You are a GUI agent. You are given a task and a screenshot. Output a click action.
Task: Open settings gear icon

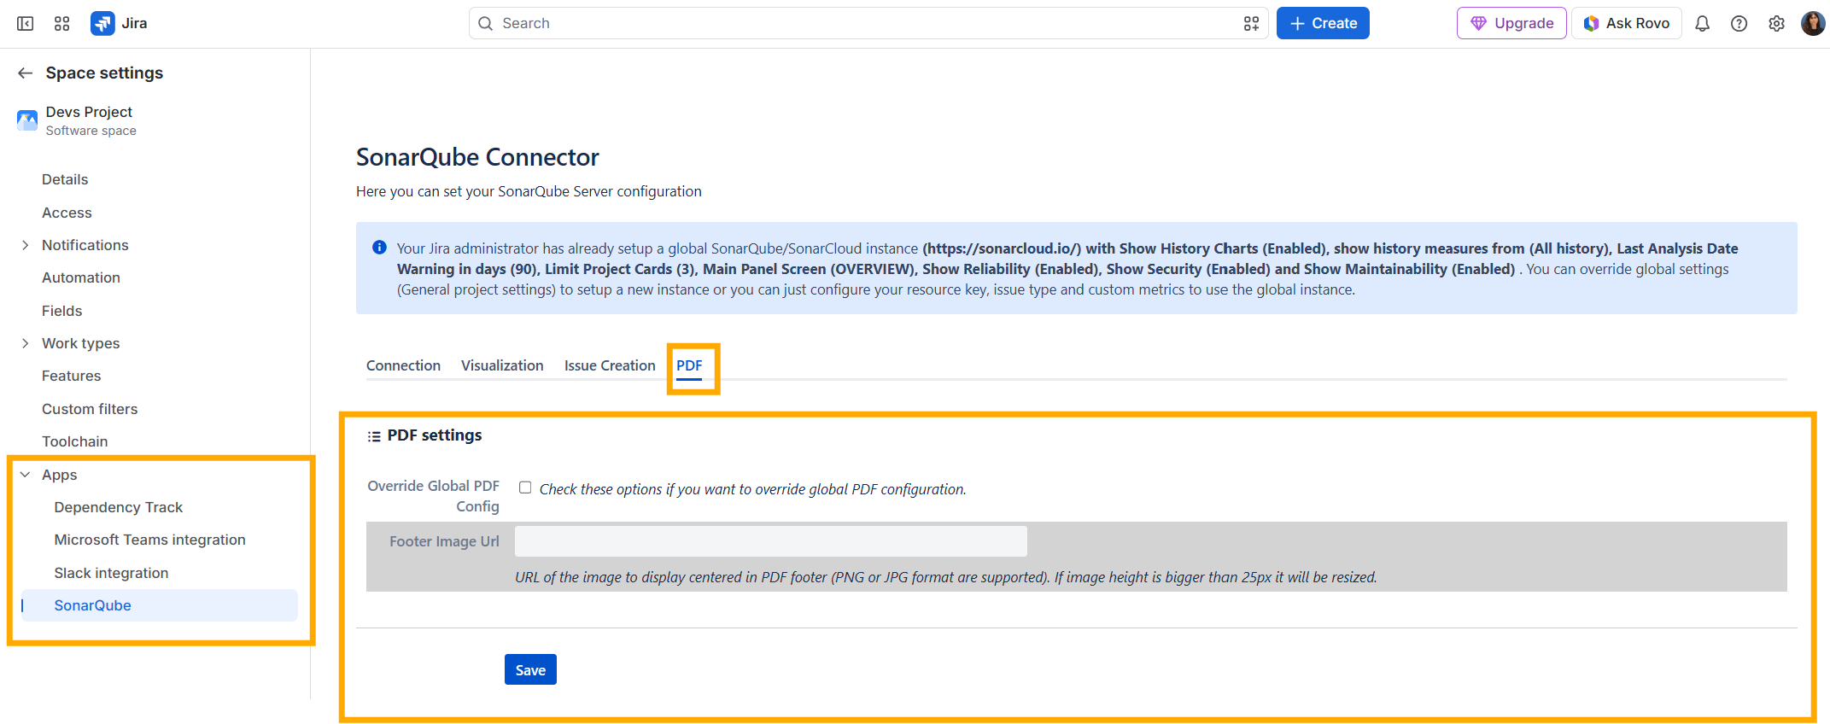point(1776,24)
